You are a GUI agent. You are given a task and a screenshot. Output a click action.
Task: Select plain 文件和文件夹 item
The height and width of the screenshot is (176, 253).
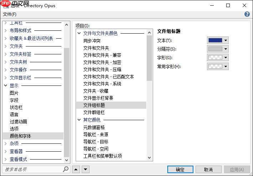point(96,48)
